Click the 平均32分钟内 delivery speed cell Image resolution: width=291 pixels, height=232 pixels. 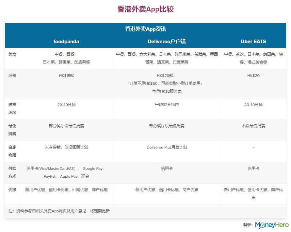167,105
